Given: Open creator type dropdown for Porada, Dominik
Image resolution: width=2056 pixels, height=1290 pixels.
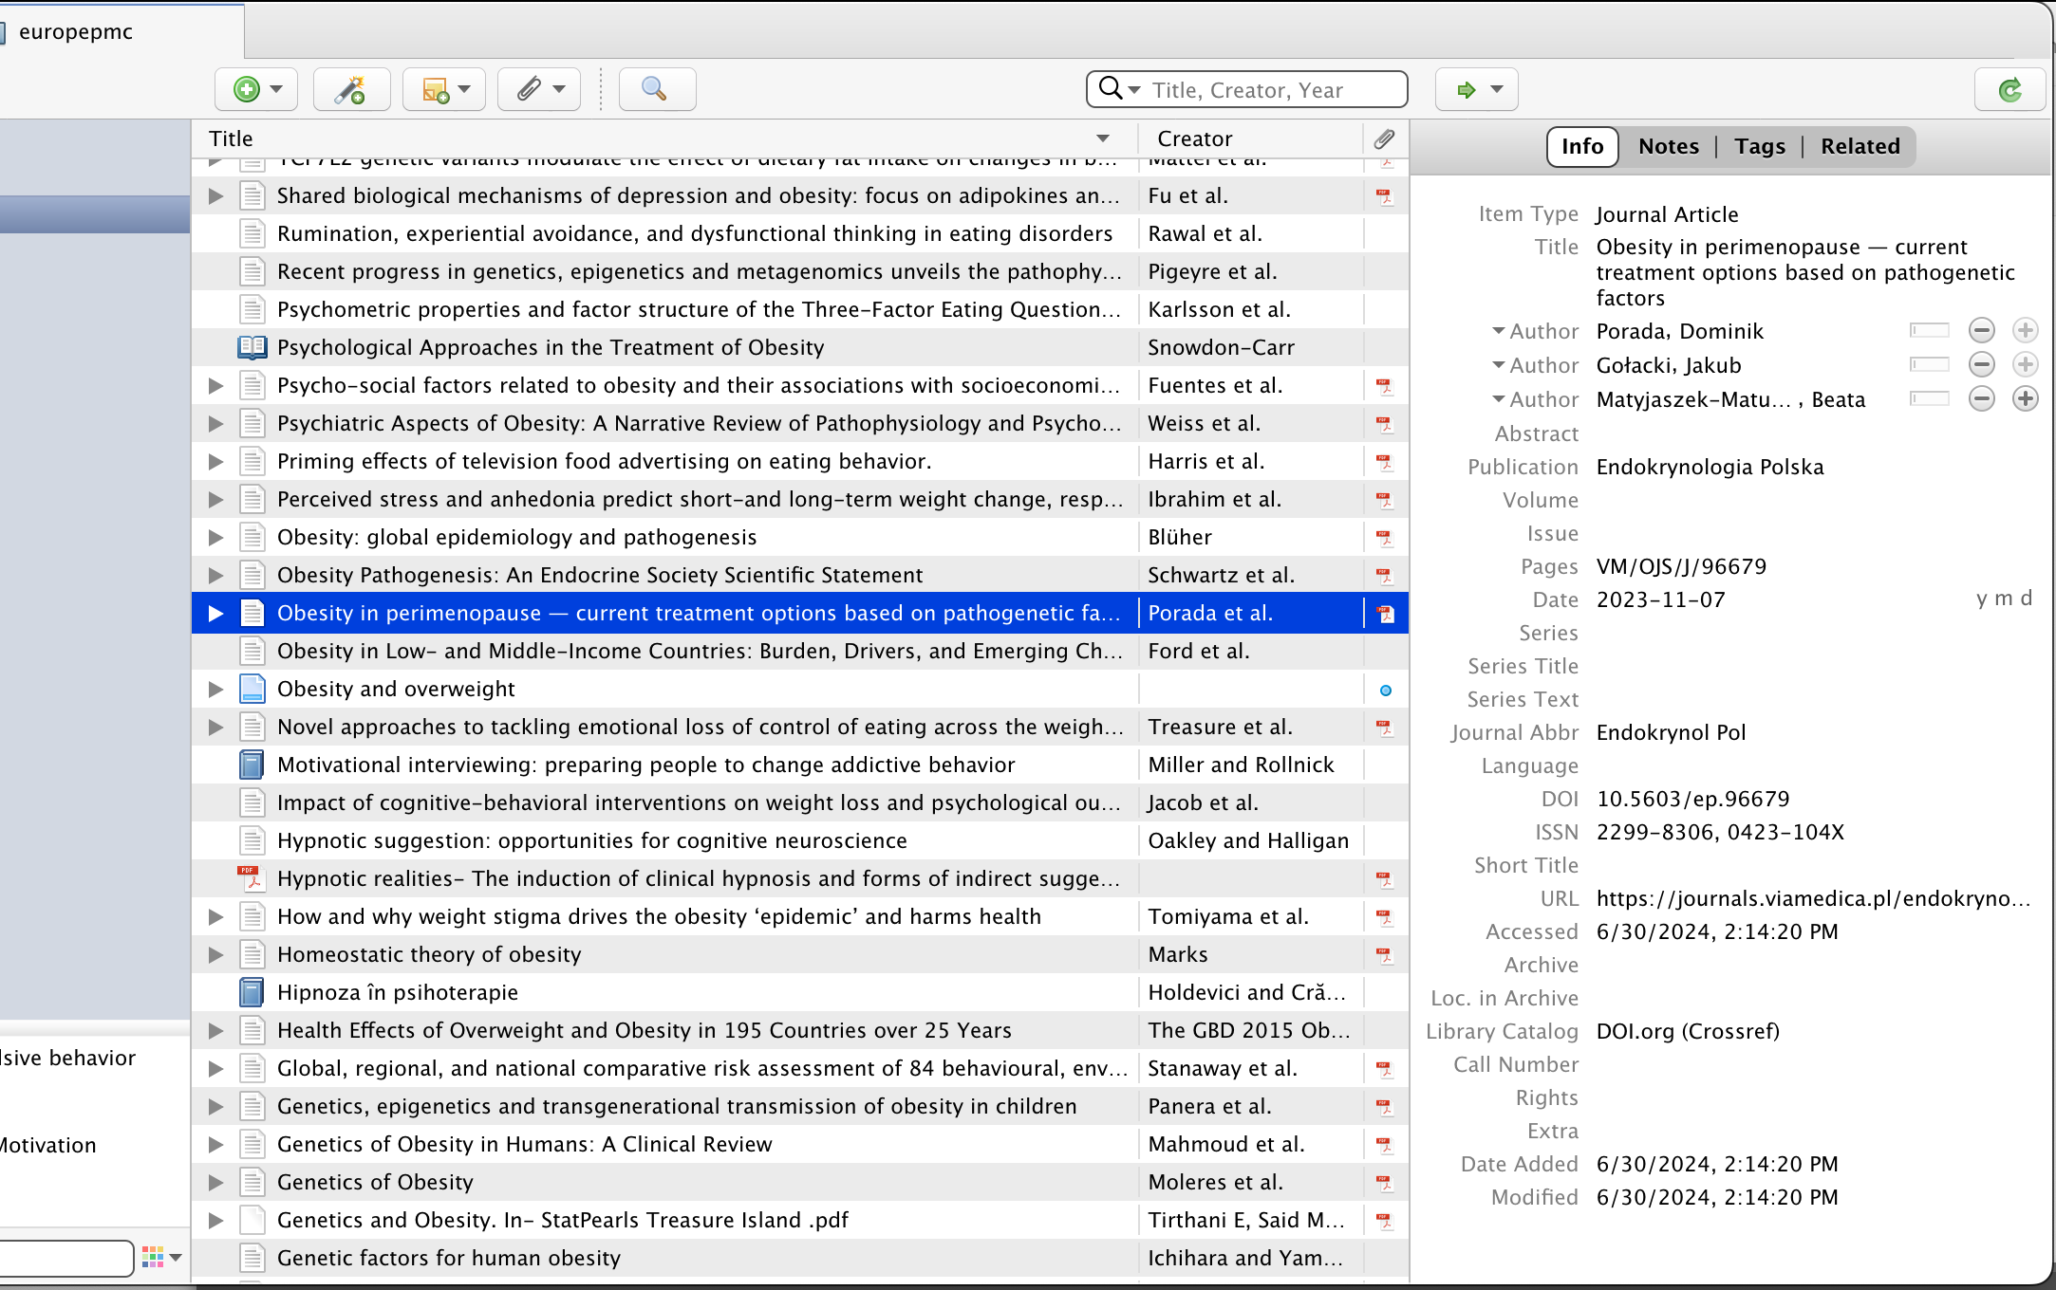Looking at the screenshot, I should [1499, 331].
